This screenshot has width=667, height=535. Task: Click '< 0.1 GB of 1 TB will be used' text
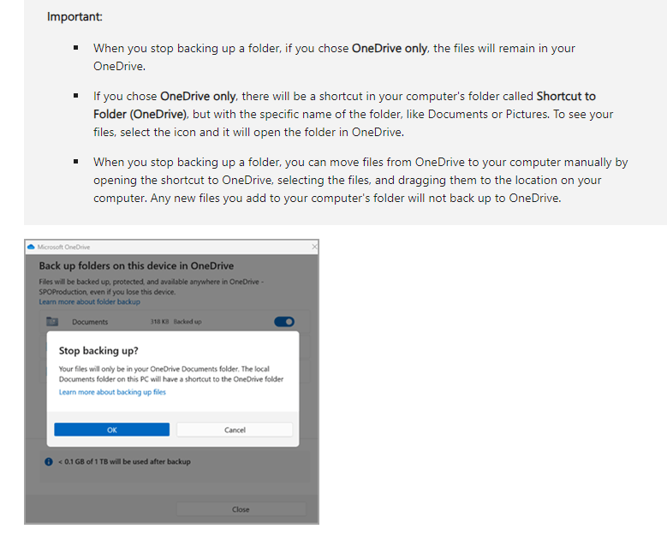click(x=124, y=461)
